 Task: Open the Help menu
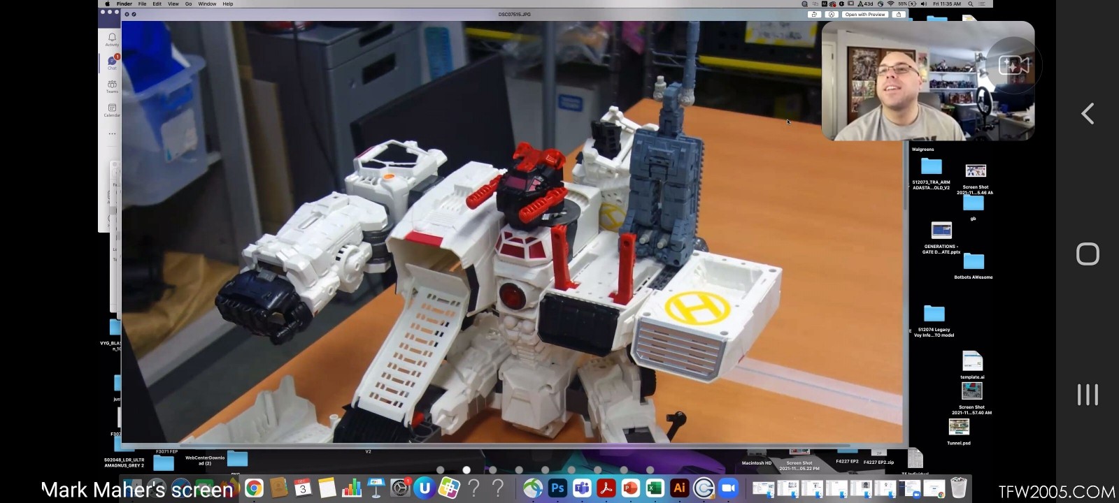[228, 3]
